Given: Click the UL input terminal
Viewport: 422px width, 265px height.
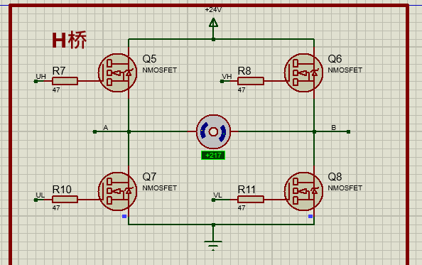Looking at the screenshot, I should [x=36, y=200].
